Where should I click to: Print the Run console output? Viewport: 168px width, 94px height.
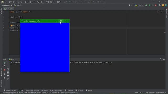click(8, 76)
